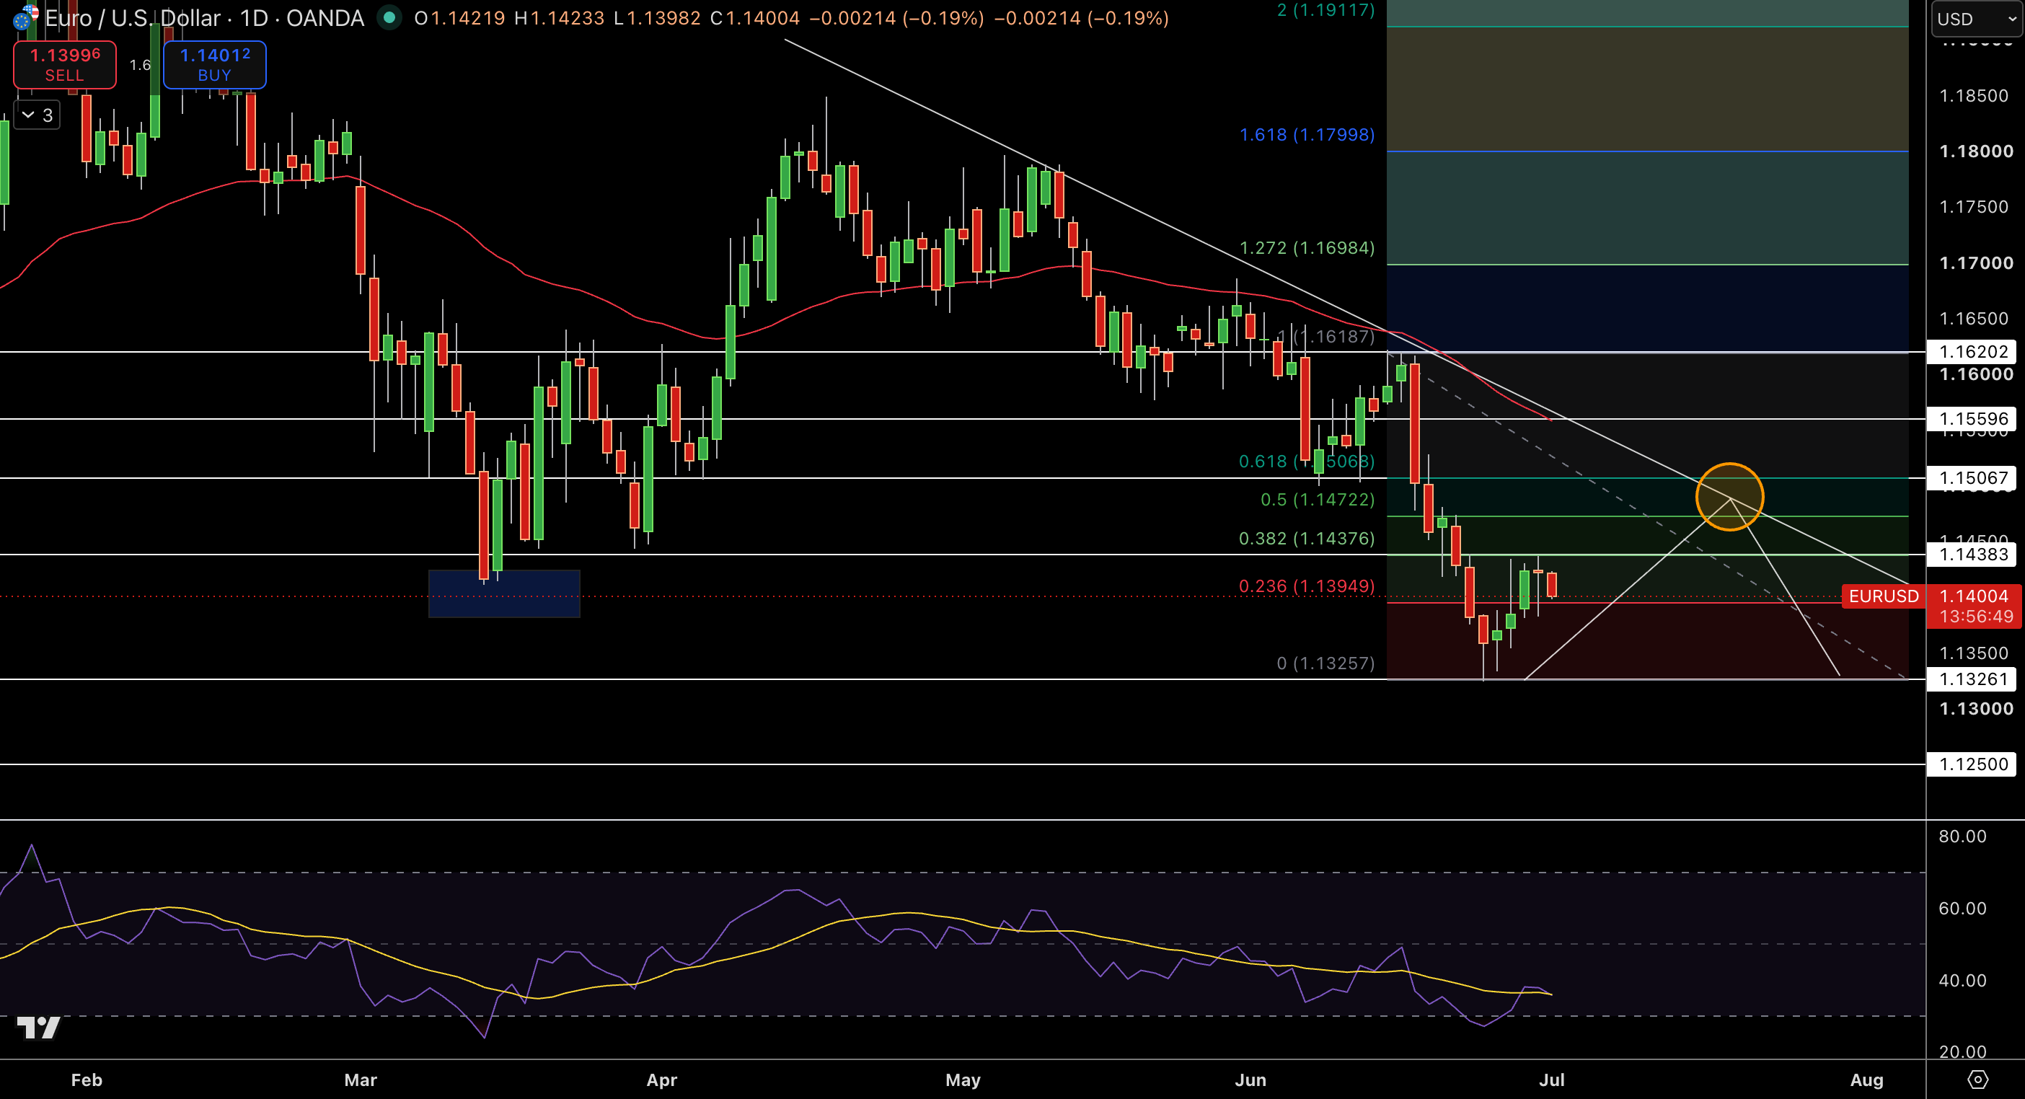The image size is (2025, 1099).
Task: Select the 1.13261 price label
Action: [1972, 679]
